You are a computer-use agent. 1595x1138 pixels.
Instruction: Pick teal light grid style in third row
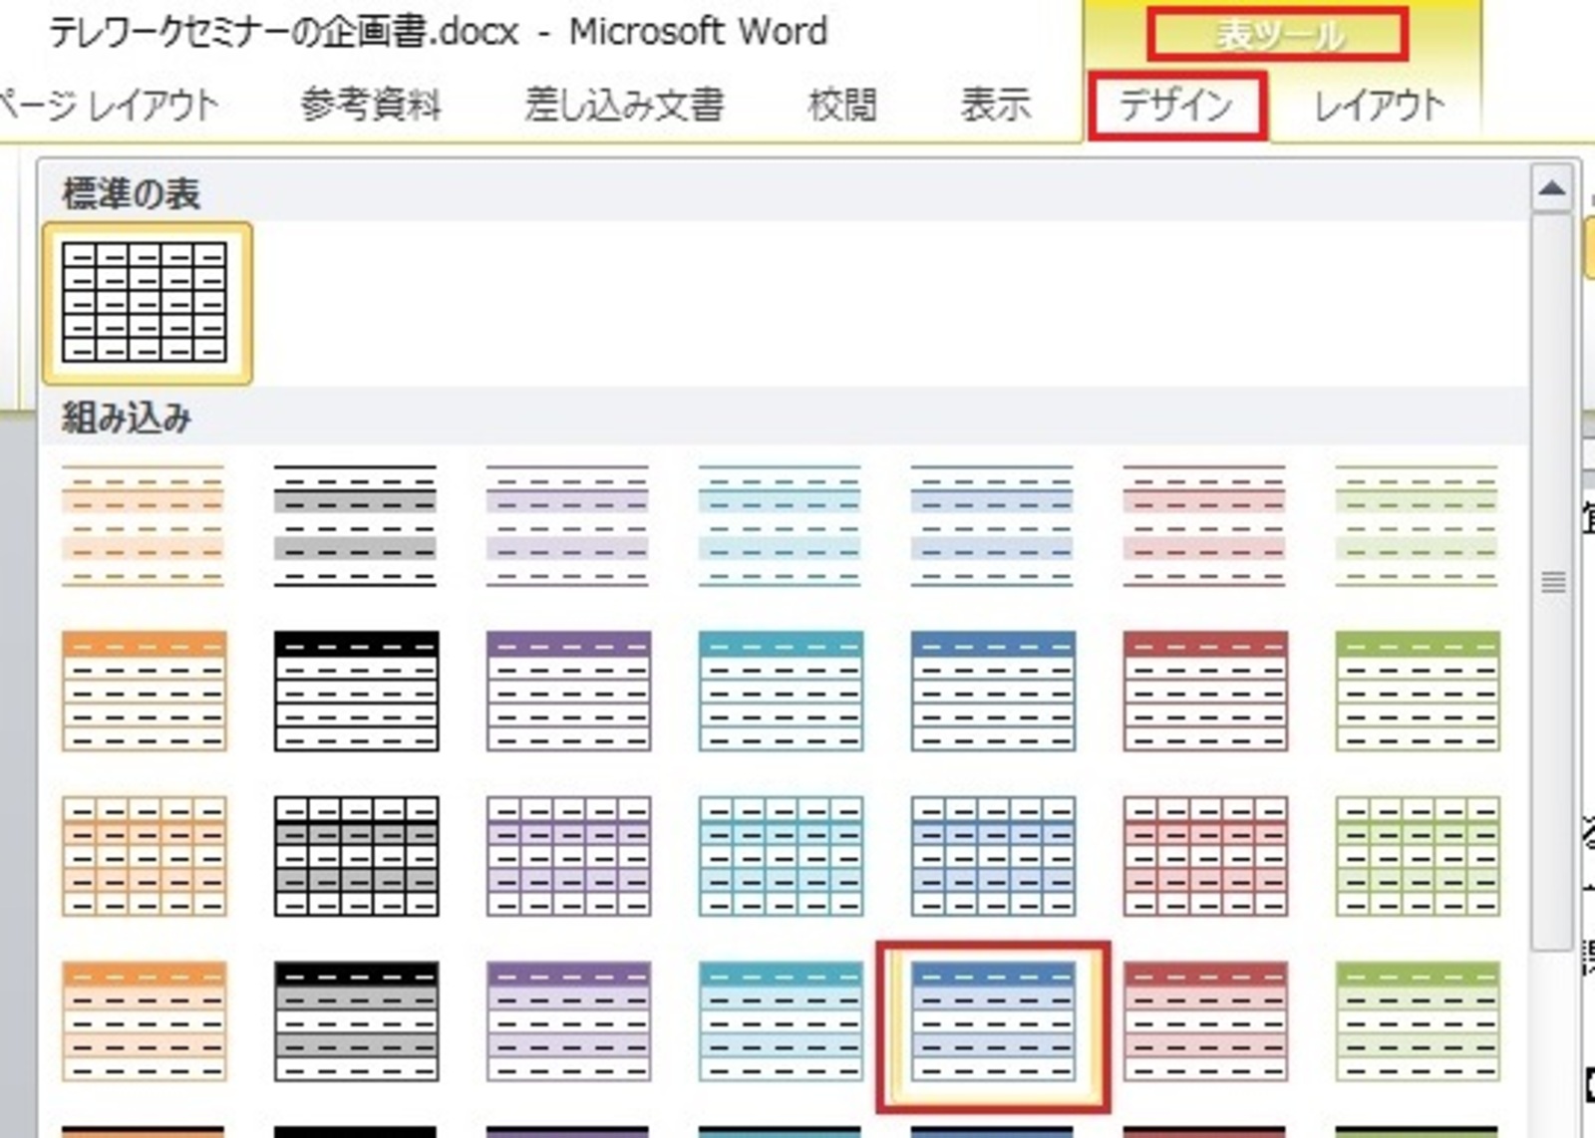[781, 856]
